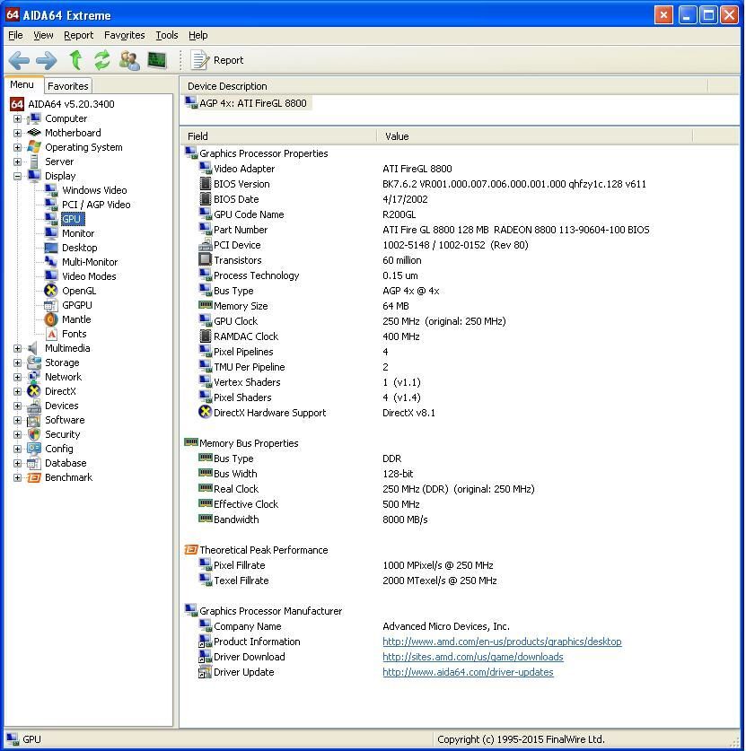The width and height of the screenshot is (746, 751).
Task: Expand the Benchmark tree node
Action: (x=17, y=477)
